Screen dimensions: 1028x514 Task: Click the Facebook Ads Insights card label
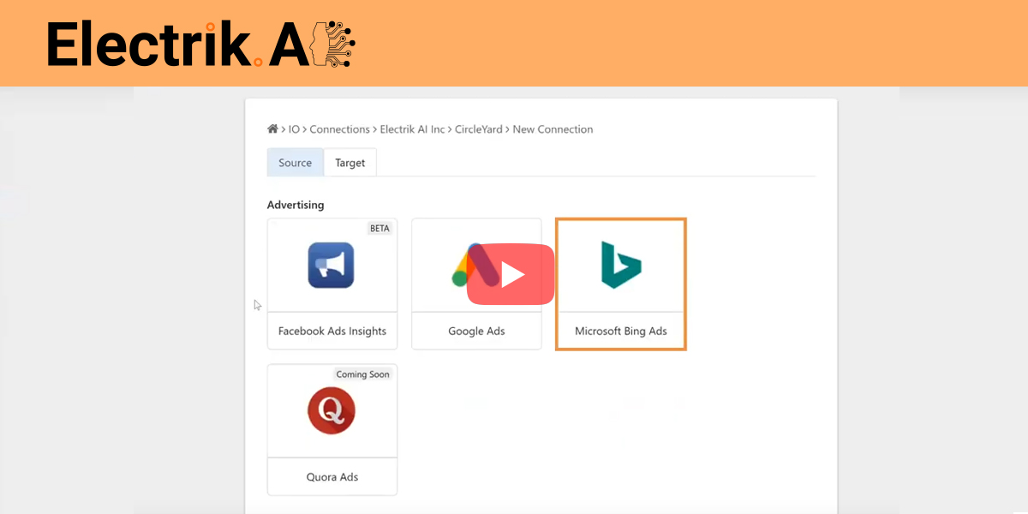[332, 330]
